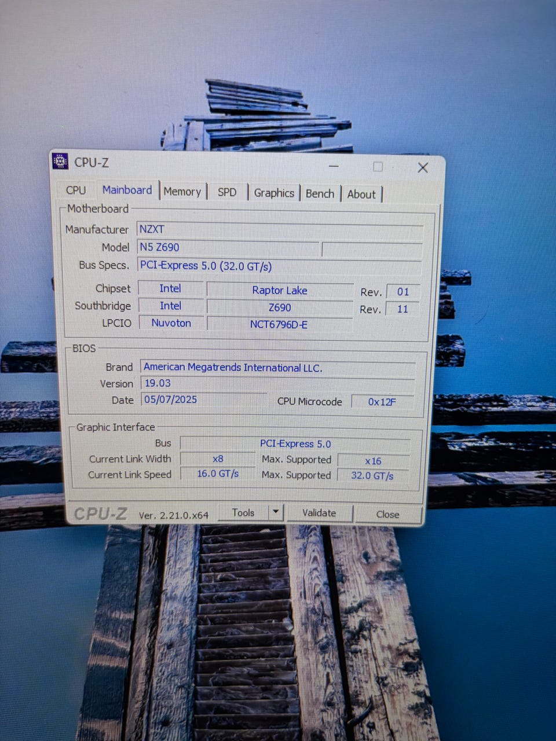Click Max. Supported speed 32.0 GT/s

tap(372, 475)
